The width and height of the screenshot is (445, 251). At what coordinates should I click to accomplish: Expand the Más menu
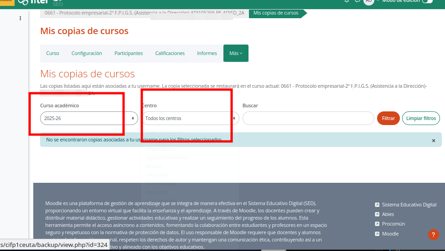click(236, 53)
